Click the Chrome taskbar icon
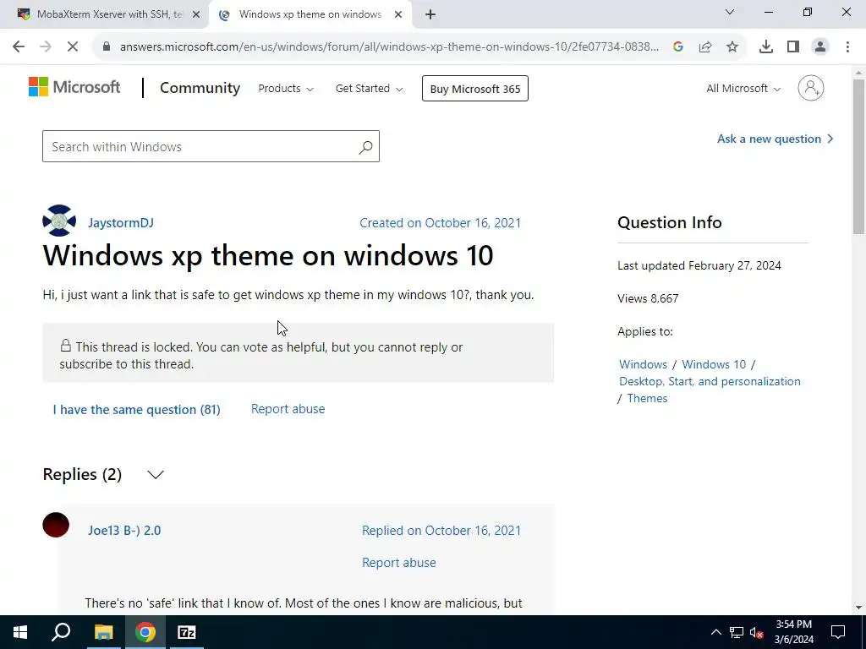Screen dimensions: 866x649 click(x=145, y=632)
